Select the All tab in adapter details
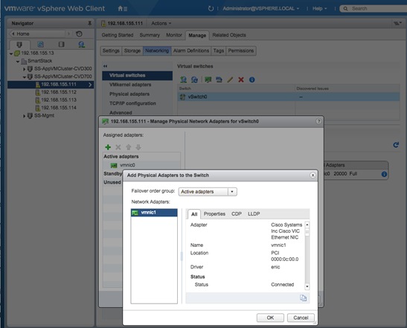This screenshot has width=407, height=328. [x=194, y=214]
